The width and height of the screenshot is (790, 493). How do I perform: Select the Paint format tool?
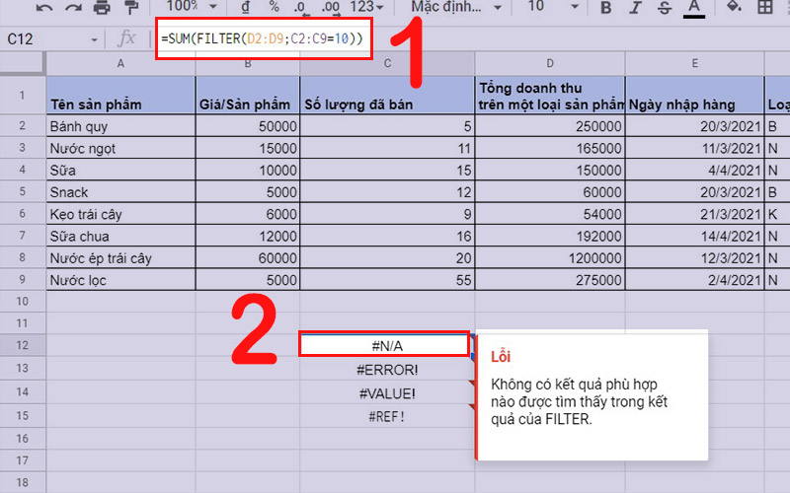tap(130, 8)
